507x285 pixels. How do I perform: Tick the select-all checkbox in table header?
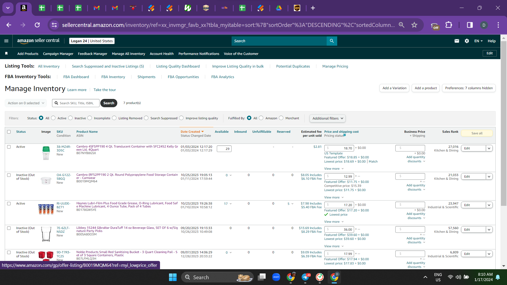(9, 132)
